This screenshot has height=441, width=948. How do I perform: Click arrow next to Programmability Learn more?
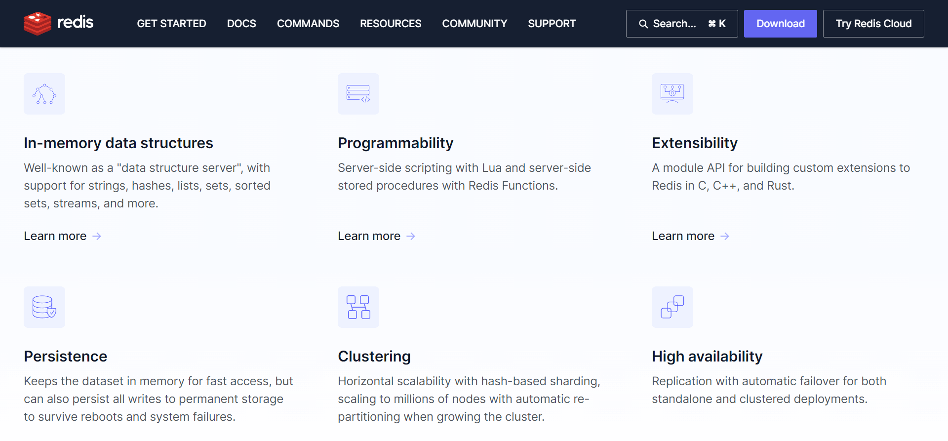(411, 237)
